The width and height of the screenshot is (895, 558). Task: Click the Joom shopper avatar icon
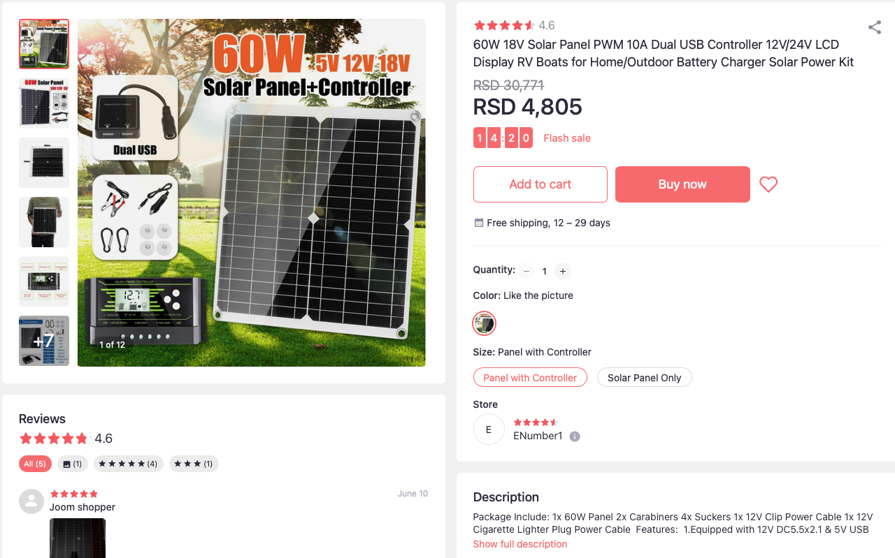31,501
